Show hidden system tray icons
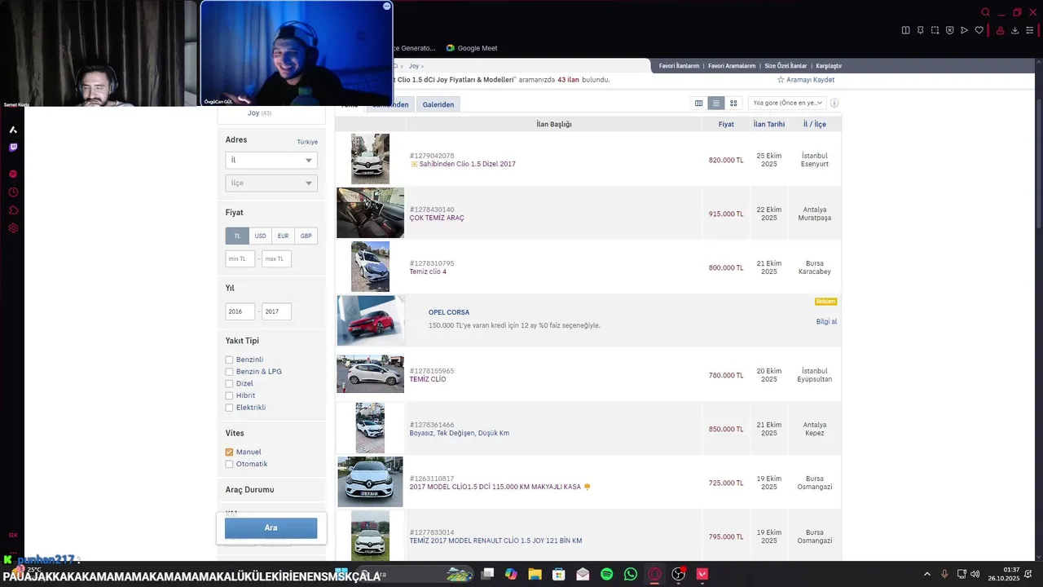The width and height of the screenshot is (1043, 587). point(927,574)
